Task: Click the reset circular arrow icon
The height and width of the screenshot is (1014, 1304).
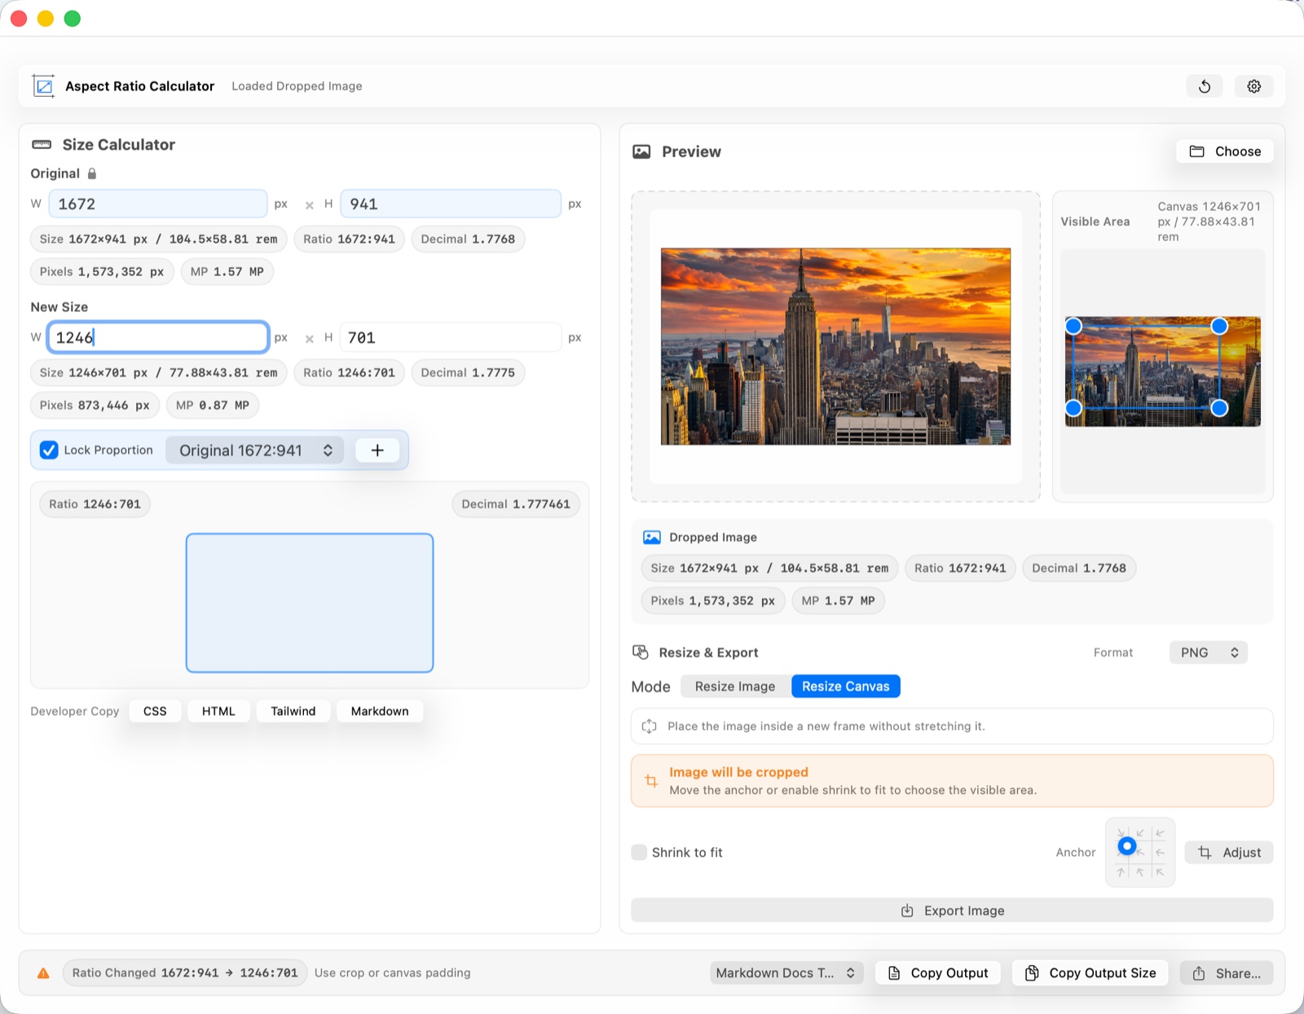Action: pos(1205,86)
